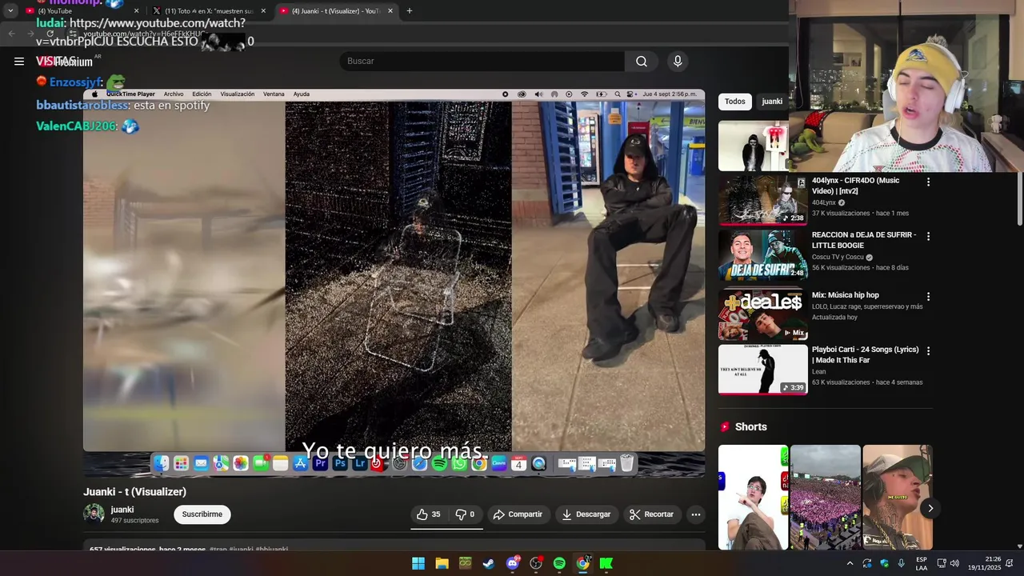The image size is (1024, 576).
Task: Open options for REACCION a DEJA DE SUFRIR
Action: (928, 237)
